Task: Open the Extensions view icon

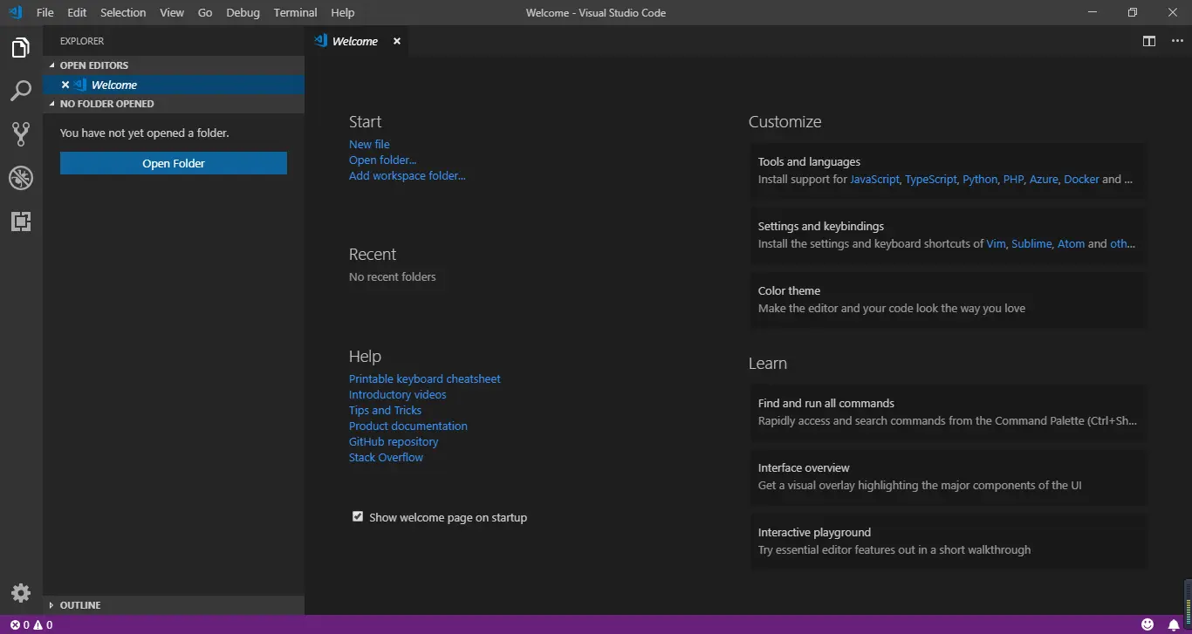Action: [21, 222]
